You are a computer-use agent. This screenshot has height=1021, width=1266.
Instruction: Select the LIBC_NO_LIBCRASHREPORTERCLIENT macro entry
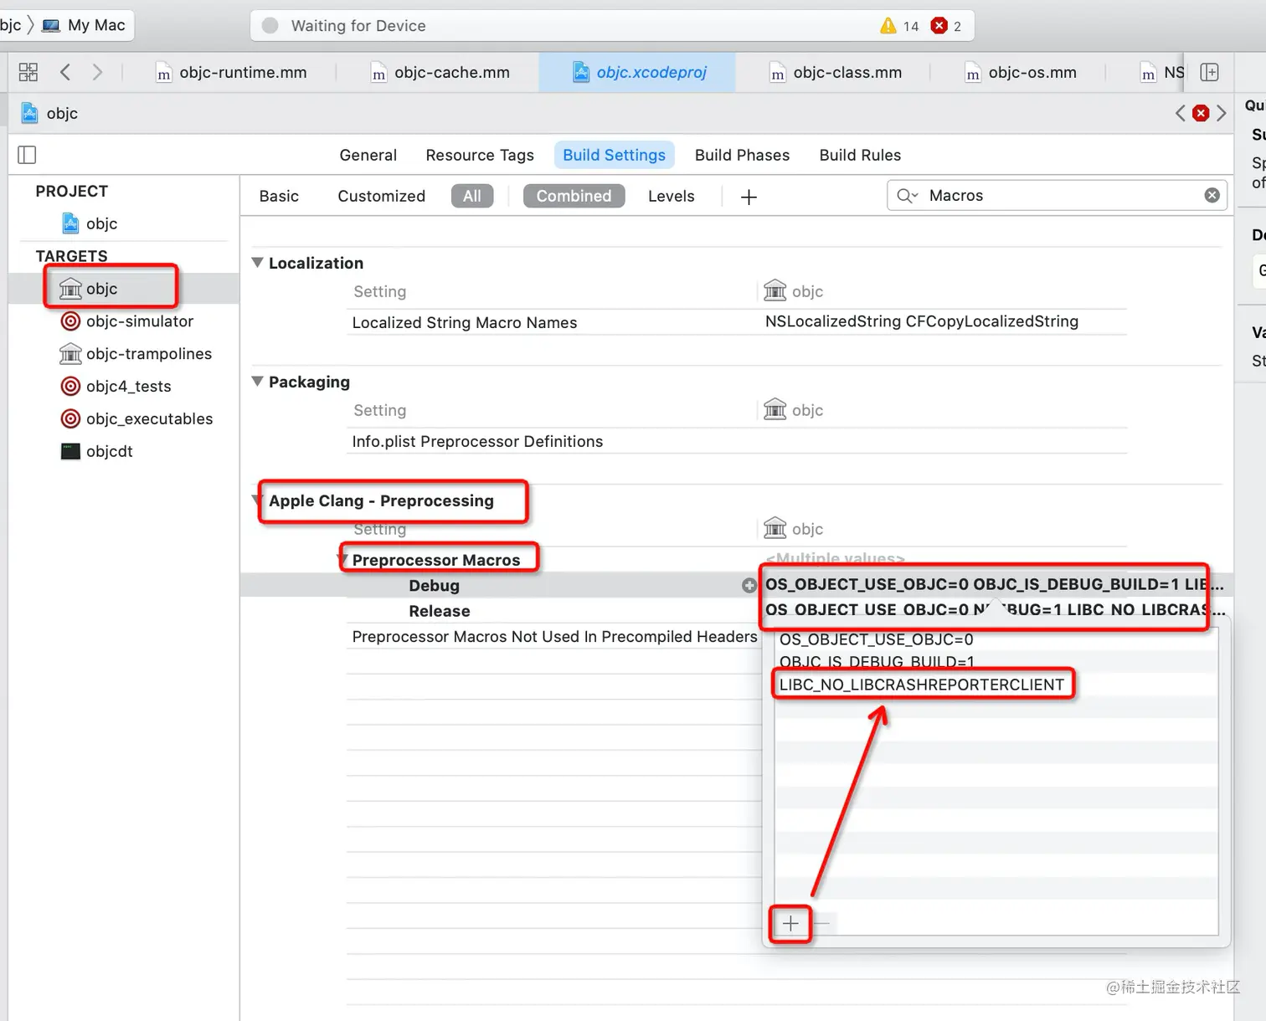tap(922, 685)
